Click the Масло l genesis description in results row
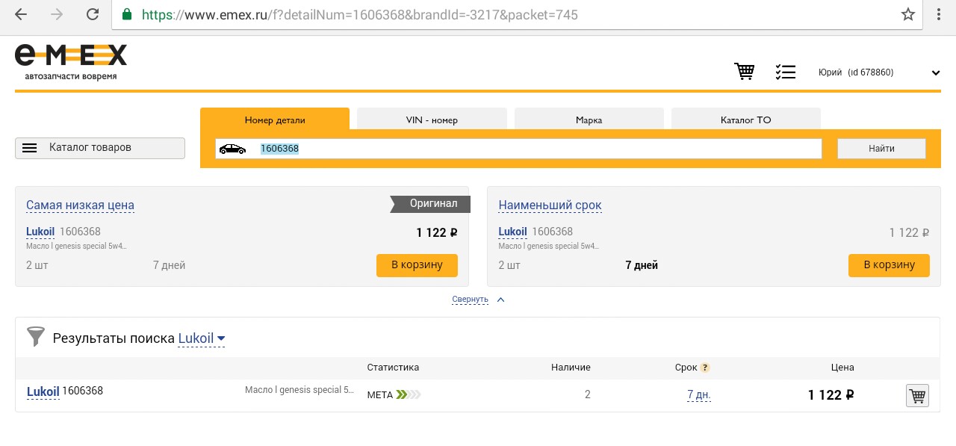Screen dimensions: 956x446 [x=299, y=390]
